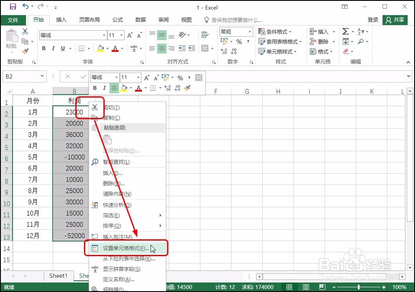Toggle align right in ribbon

click(x=171, y=48)
